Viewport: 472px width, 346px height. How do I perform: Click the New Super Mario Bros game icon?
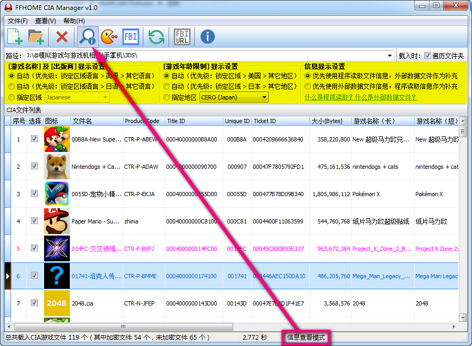pyautogui.click(x=57, y=139)
